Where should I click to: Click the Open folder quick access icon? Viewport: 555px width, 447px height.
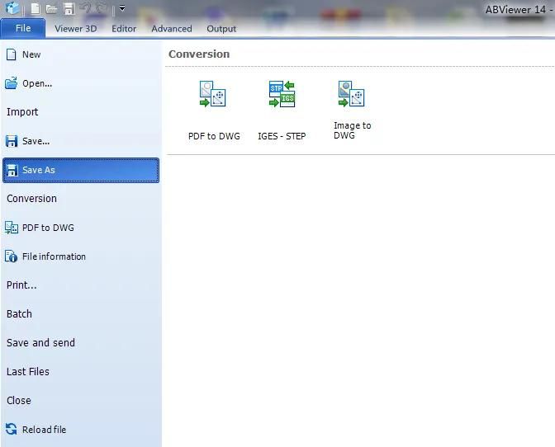52,9
